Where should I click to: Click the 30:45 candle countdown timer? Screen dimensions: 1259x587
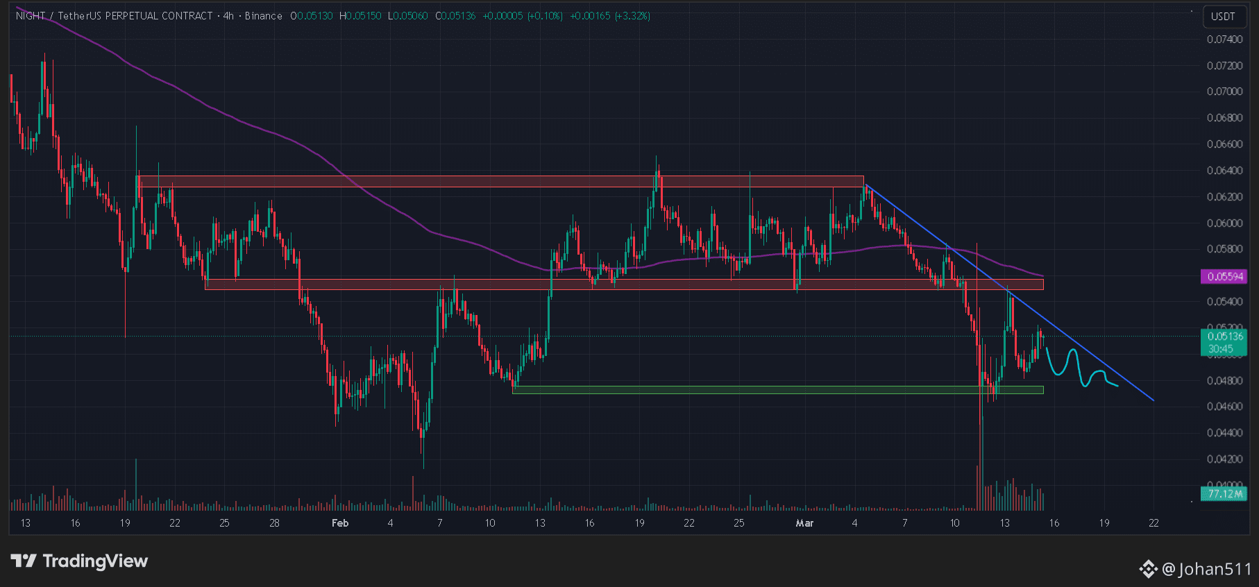click(x=1220, y=349)
